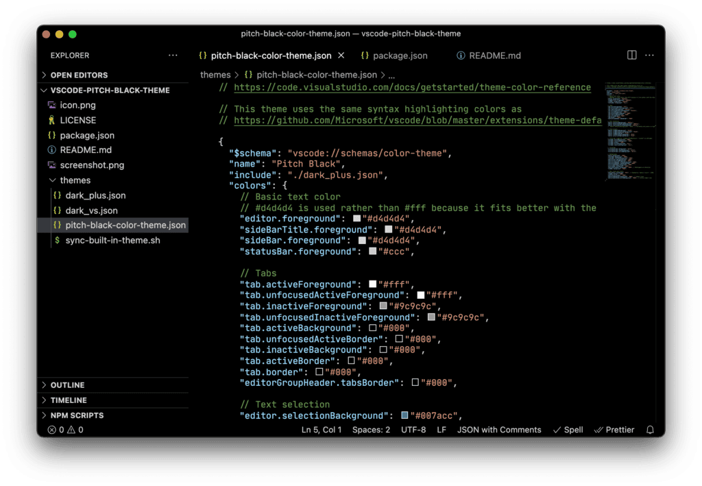Click the "$schema" key in editor
The image size is (702, 486).
click(253, 153)
